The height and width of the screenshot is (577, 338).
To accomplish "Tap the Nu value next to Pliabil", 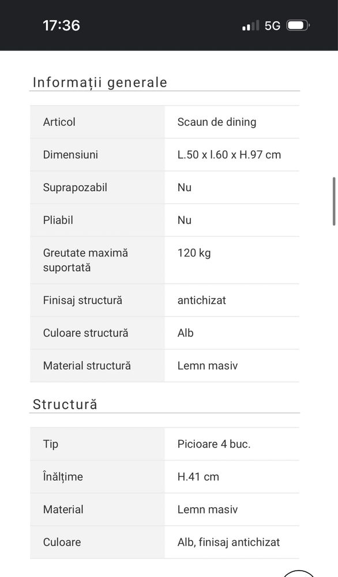I will tap(185, 220).
